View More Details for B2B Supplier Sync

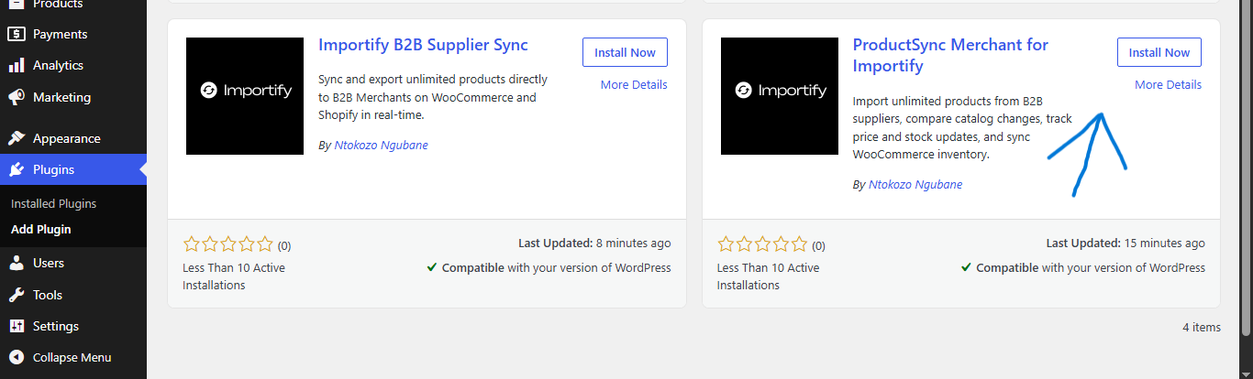tap(634, 84)
